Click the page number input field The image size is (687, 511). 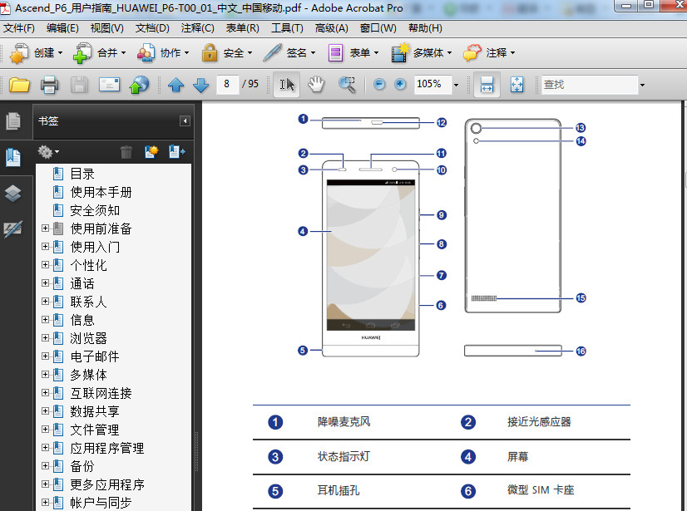tap(227, 84)
